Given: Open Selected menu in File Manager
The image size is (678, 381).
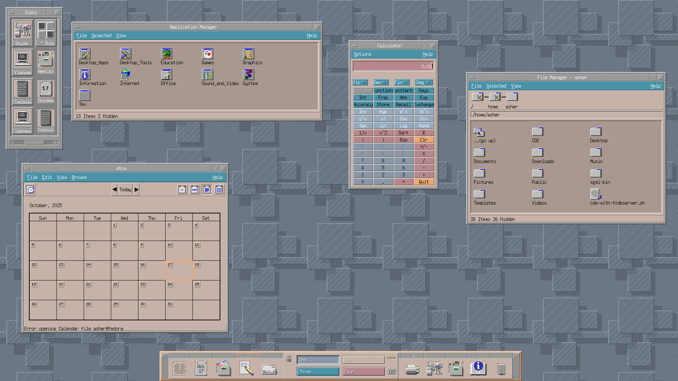Looking at the screenshot, I should (x=496, y=86).
